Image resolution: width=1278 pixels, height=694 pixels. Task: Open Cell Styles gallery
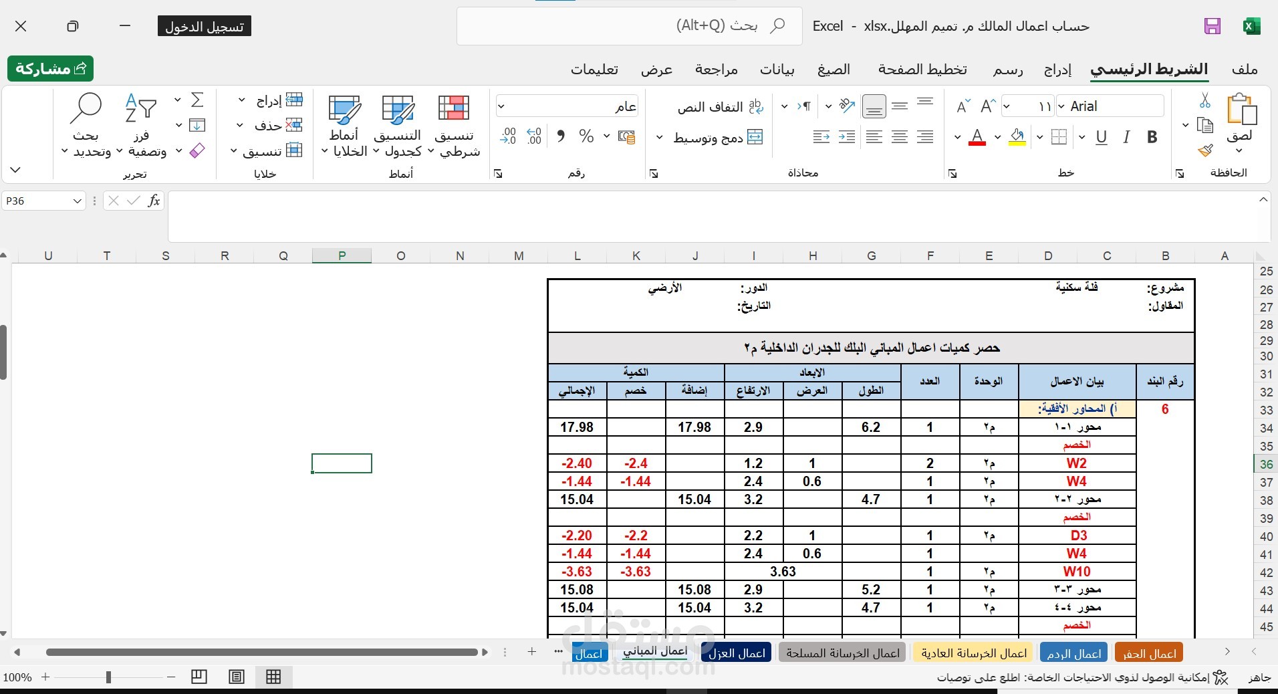point(344,126)
